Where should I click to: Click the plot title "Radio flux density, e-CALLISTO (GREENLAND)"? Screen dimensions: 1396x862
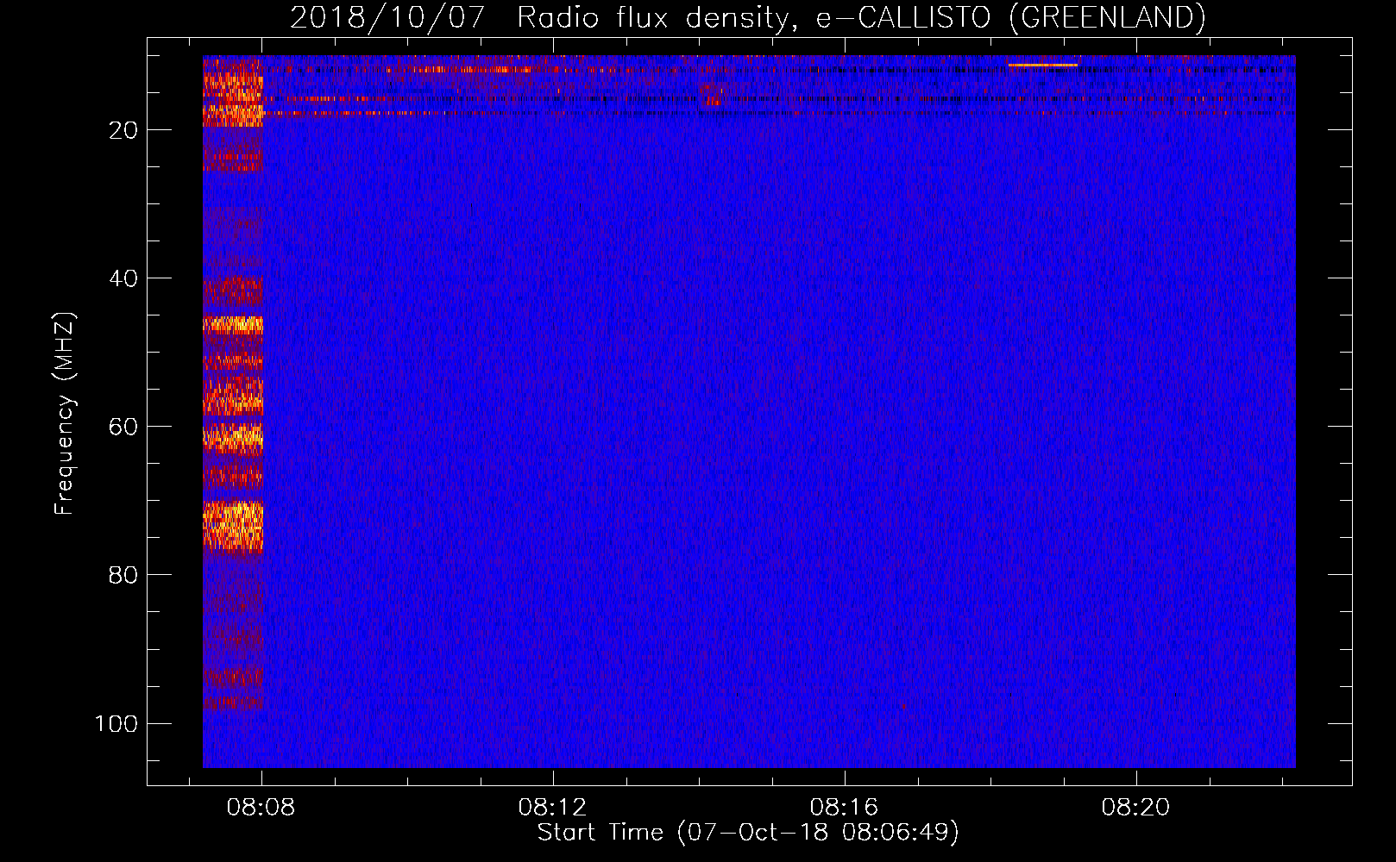[861, 17]
